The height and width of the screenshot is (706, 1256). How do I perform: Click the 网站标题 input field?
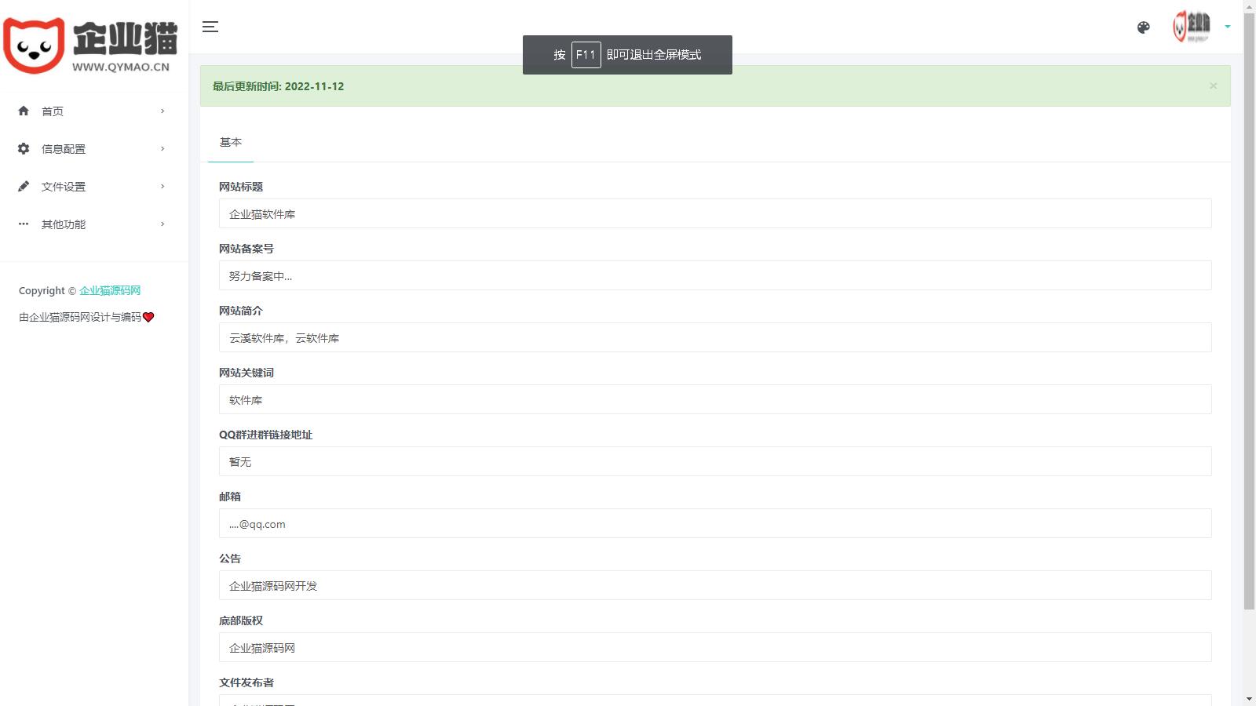(714, 213)
